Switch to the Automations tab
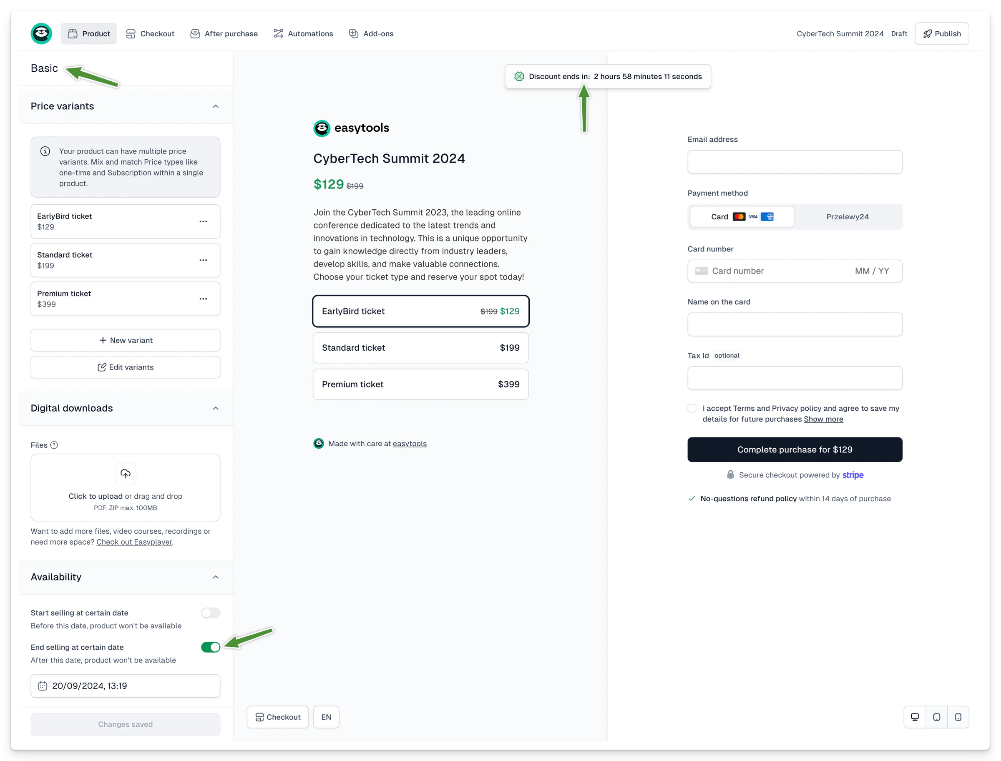The height and width of the screenshot is (761, 1001). point(304,33)
